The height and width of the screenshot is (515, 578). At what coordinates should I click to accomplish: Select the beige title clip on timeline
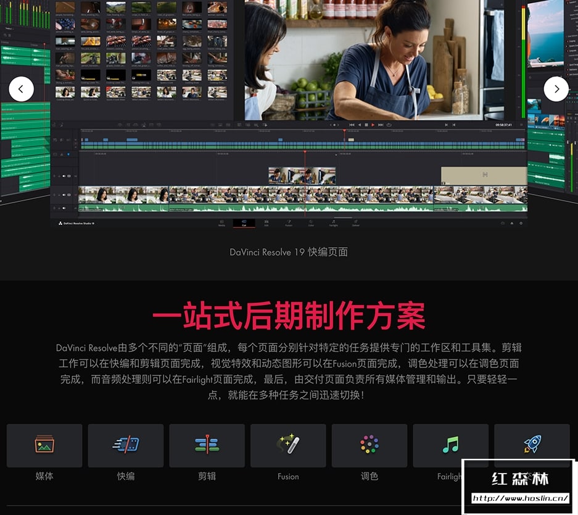click(484, 175)
